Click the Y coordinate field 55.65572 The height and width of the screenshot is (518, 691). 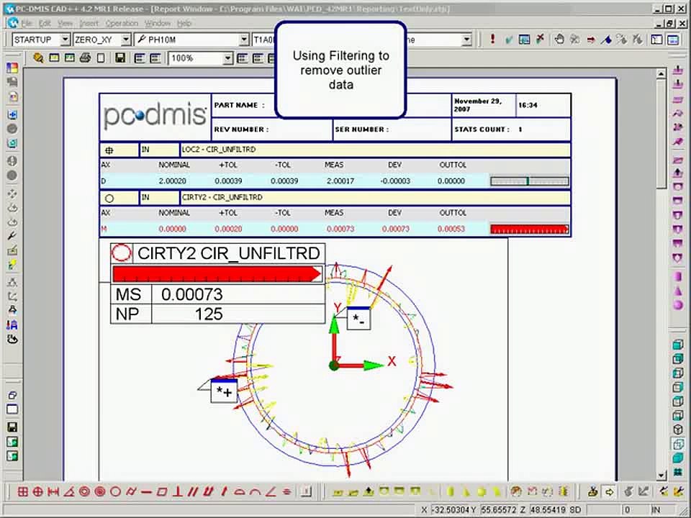coord(498,509)
